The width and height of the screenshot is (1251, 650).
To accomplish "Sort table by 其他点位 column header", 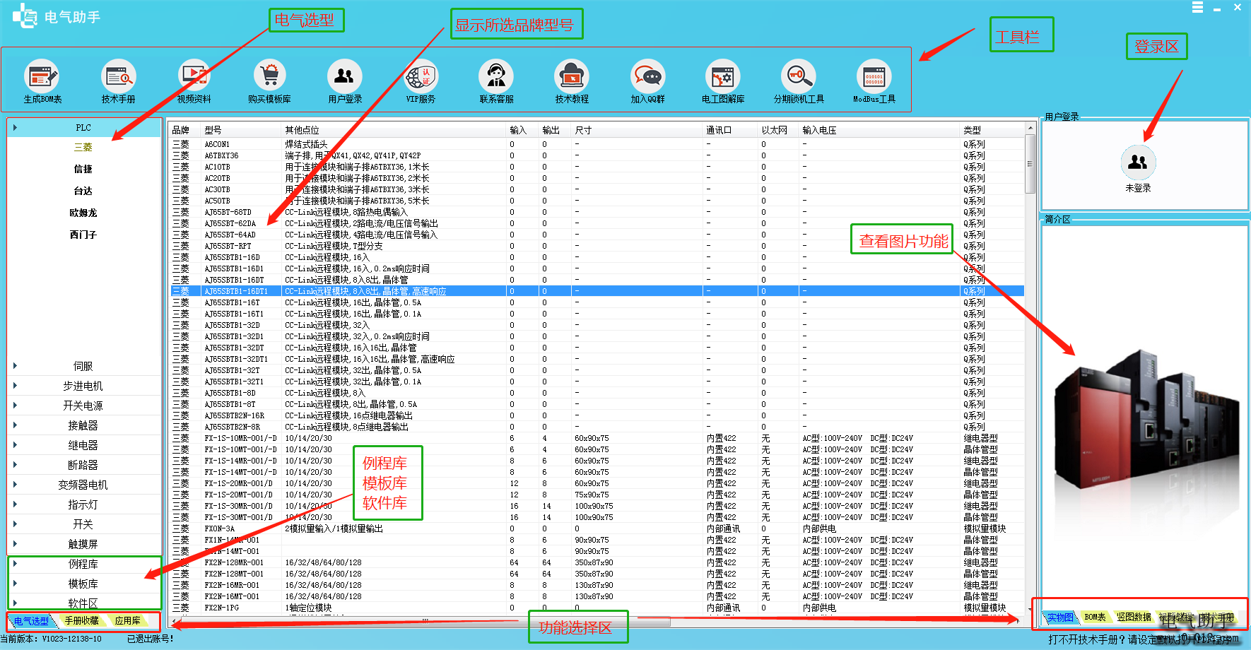I will pos(395,130).
